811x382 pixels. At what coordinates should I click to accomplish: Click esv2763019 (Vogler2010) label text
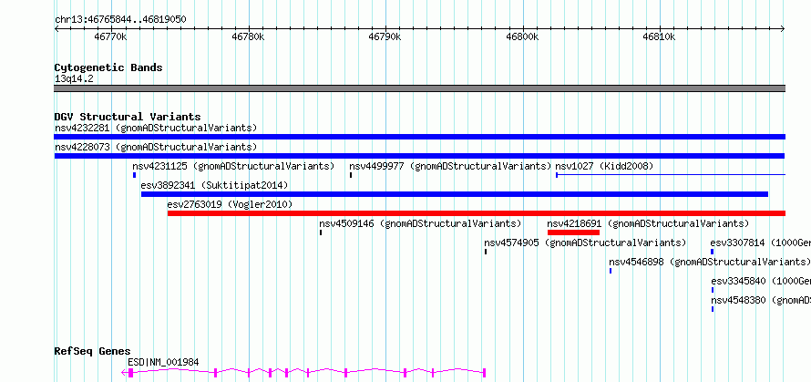[230, 204]
